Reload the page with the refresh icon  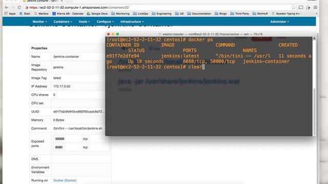19,8
